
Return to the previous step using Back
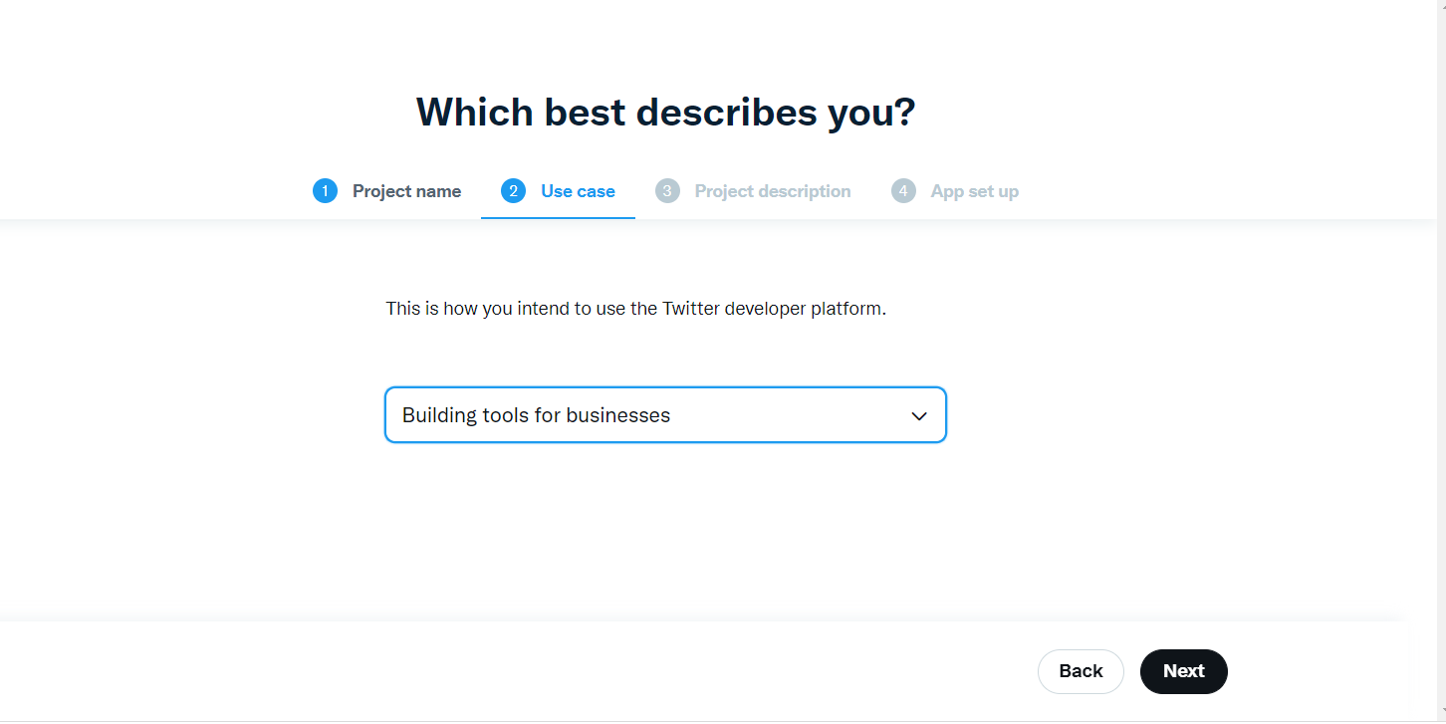point(1081,671)
